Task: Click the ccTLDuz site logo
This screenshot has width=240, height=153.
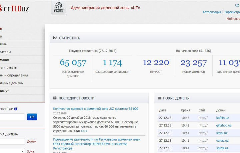Action: (x=14, y=8)
